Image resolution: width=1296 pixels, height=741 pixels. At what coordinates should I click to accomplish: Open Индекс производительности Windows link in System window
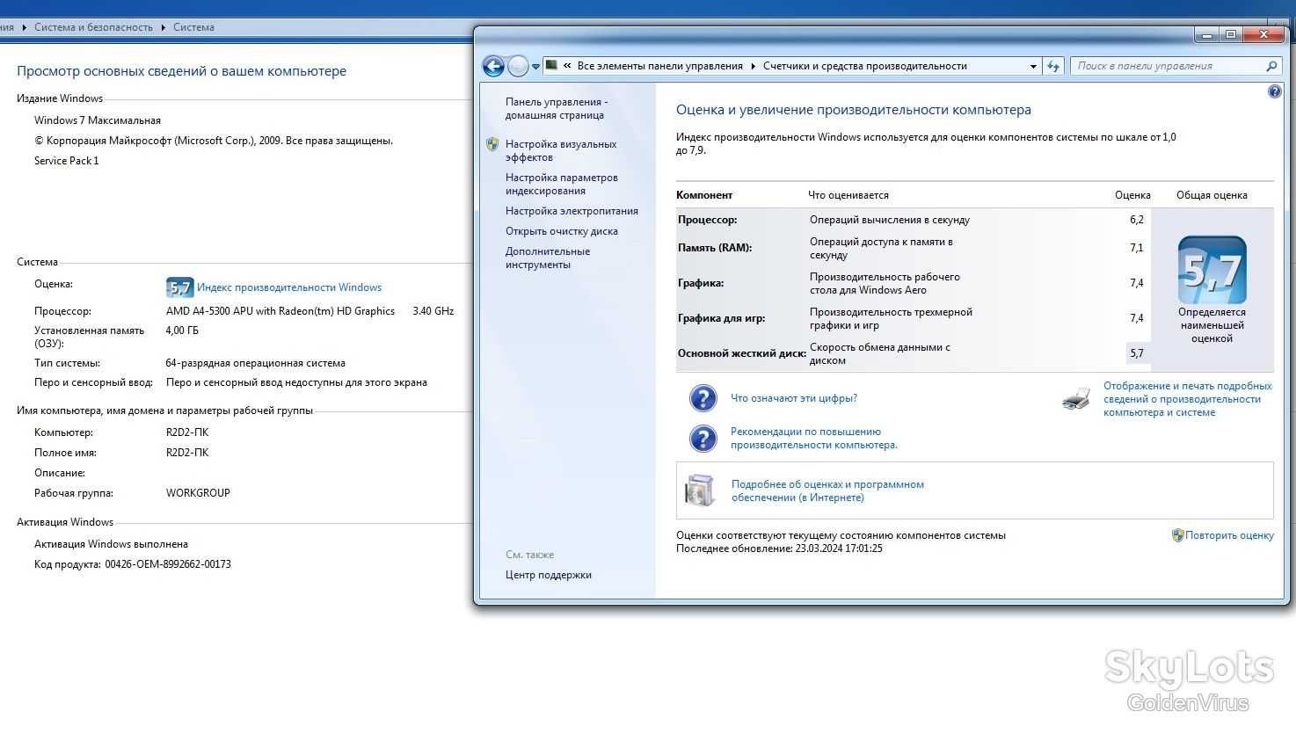click(x=289, y=287)
